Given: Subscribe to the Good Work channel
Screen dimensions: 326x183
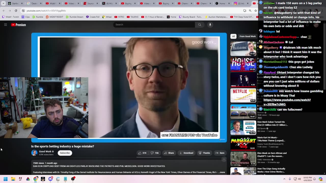Looking at the screenshot, I should 65,153.
